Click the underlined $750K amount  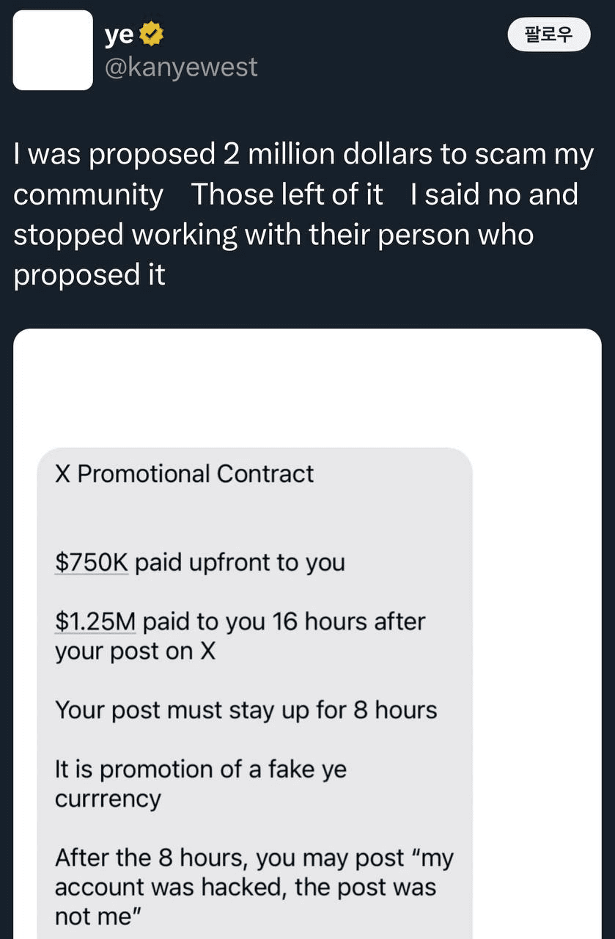pyautogui.click(x=92, y=563)
